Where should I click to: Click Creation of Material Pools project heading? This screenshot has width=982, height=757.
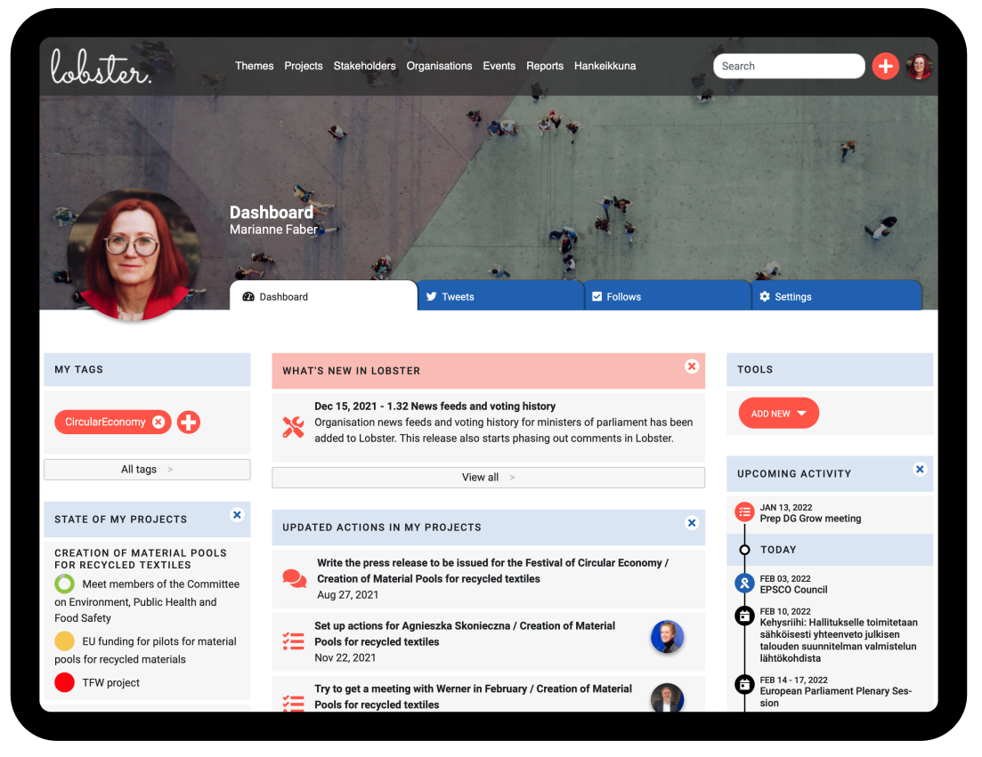click(x=141, y=559)
